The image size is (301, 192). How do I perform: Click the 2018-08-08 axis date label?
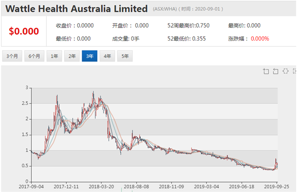tap(137, 187)
